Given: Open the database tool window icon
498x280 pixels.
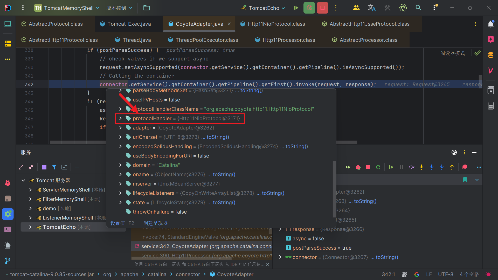Looking at the screenshot, I should pyautogui.click(x=490, y=55).
